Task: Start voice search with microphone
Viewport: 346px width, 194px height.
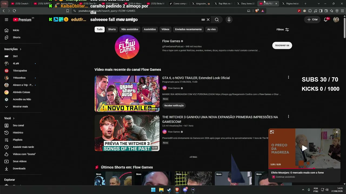Action: pos(229,20)
